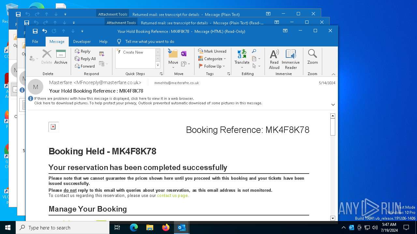The image size is (417, 234).
Task: Open the 'contact us page' link
Action: pos(172,196)
